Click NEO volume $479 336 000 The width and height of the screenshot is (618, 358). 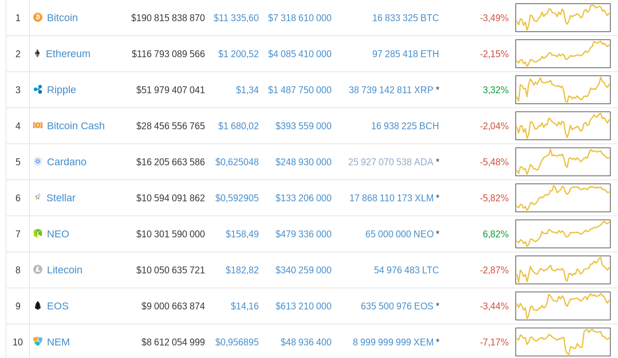[x=304, y=234]
